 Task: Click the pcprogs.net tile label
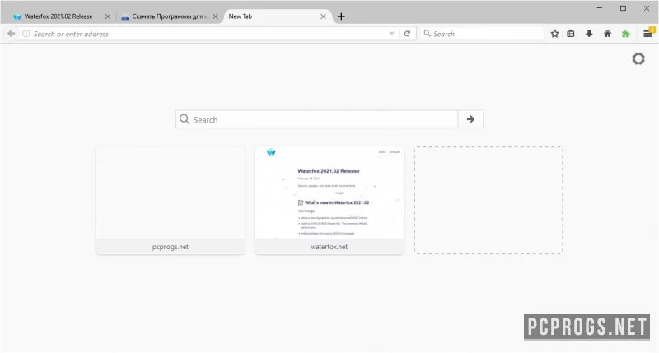171,247
